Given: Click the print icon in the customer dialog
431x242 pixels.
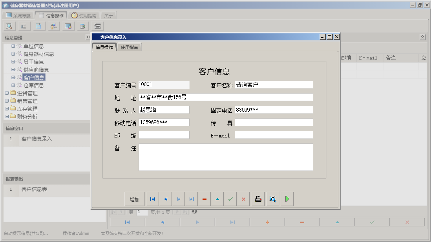Looking at the screenshot, I should coord(258,199).
